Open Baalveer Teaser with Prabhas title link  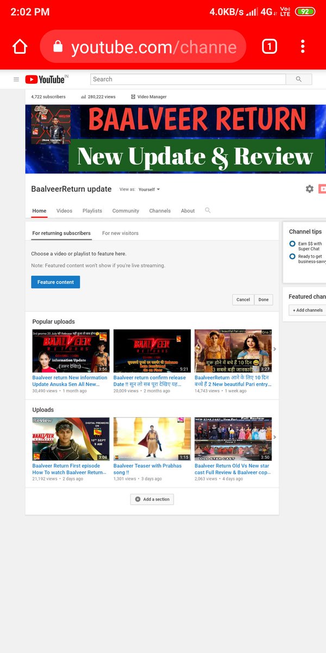[x=147, y=469]
